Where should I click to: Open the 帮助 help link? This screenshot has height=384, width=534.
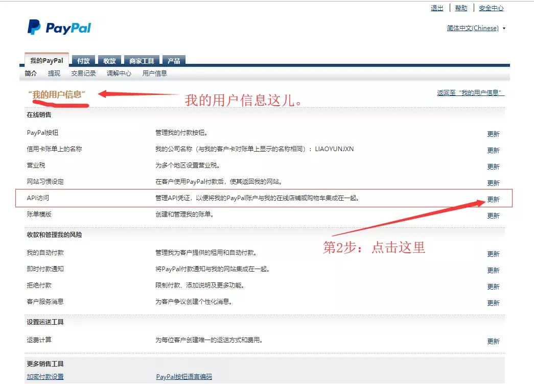coord(461,8)
